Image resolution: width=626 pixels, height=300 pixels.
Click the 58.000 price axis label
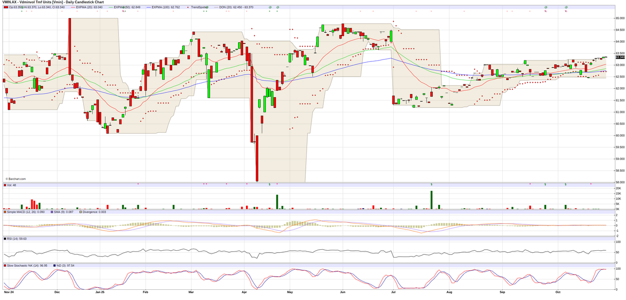pos(620,182)
